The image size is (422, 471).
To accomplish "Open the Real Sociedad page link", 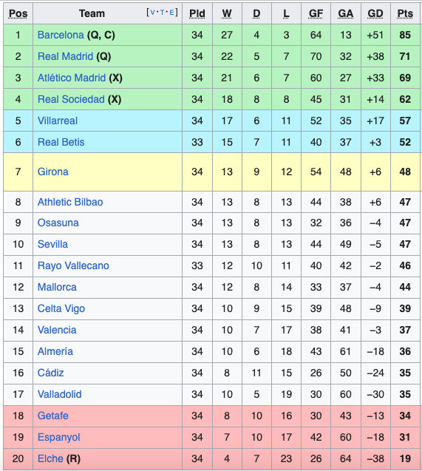I will click(71, 99).
